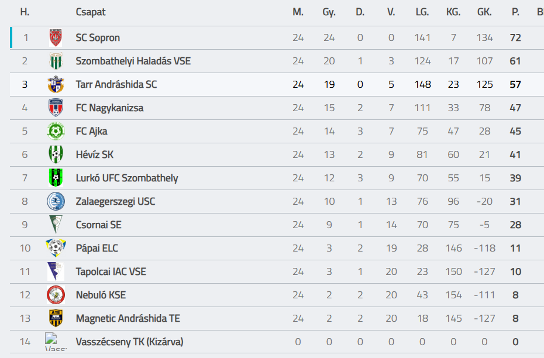Click the Tarr Andráshida SC crest icon
544x358 pixels.
coord(56,84)
